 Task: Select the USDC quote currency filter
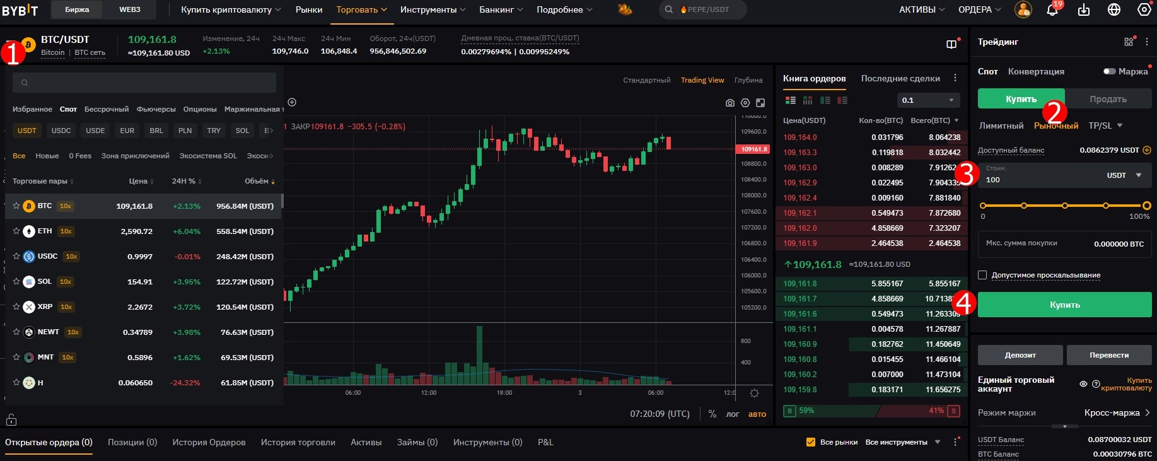point(61,131)
